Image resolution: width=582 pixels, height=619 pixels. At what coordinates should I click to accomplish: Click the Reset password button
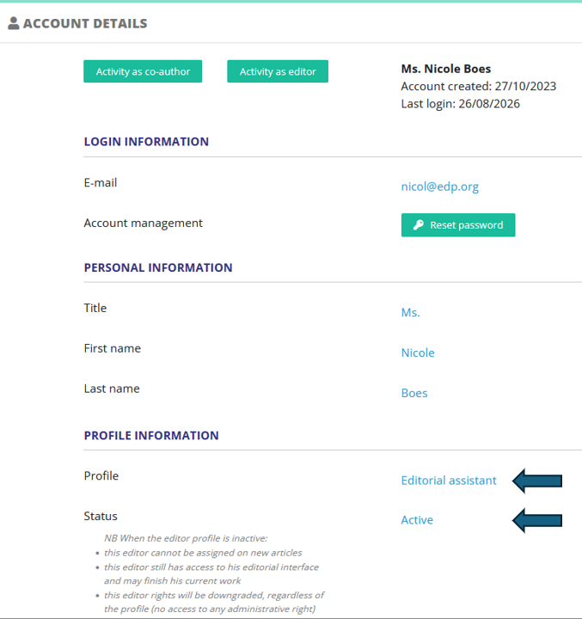[x=458, y=225]
